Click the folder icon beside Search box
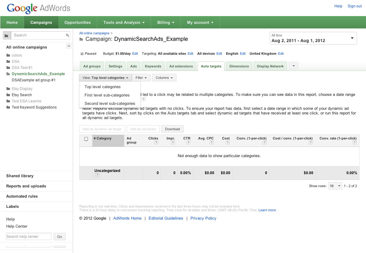The height and width of the screenshot is (253, 366). click(x=7, y=36)
